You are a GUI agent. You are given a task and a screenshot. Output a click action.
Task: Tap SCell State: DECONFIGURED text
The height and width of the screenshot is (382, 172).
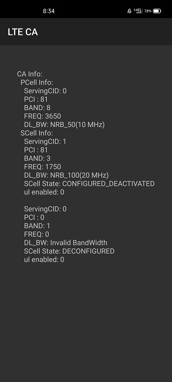[x=69, y=251]
